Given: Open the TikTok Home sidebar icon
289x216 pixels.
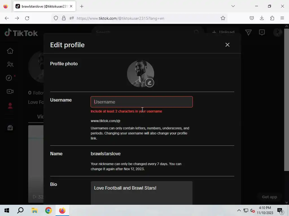Looking at the screenshot, I should pos(10,51).
